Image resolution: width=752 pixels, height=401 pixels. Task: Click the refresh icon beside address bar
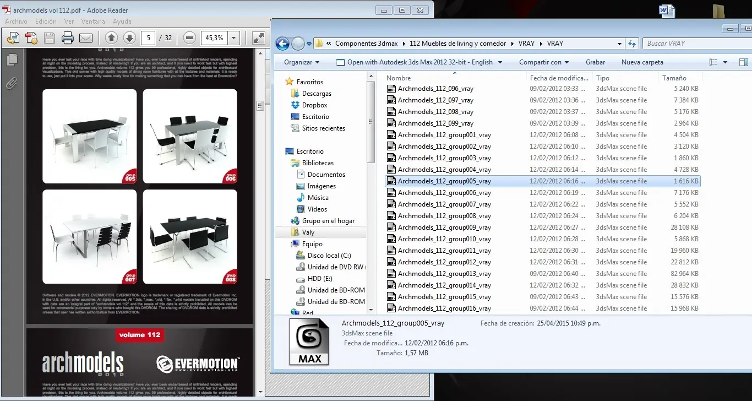(632, 44)
